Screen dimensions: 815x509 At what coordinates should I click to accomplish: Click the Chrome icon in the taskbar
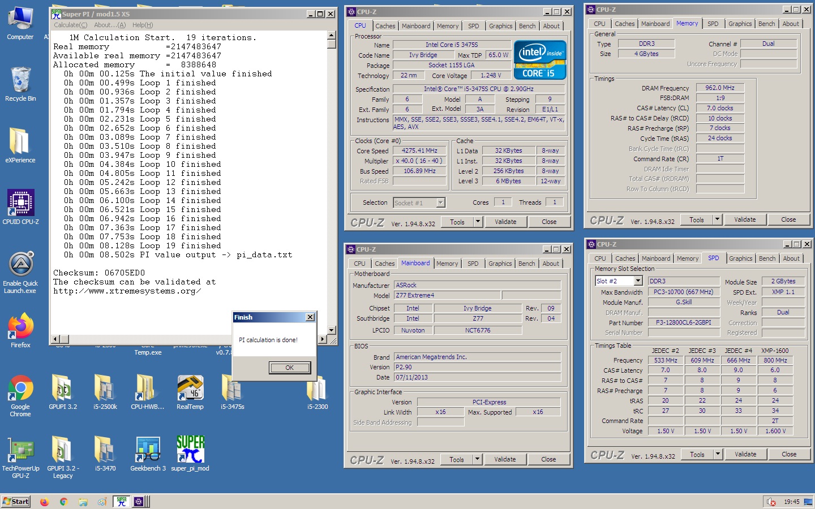tap(63, 502)
